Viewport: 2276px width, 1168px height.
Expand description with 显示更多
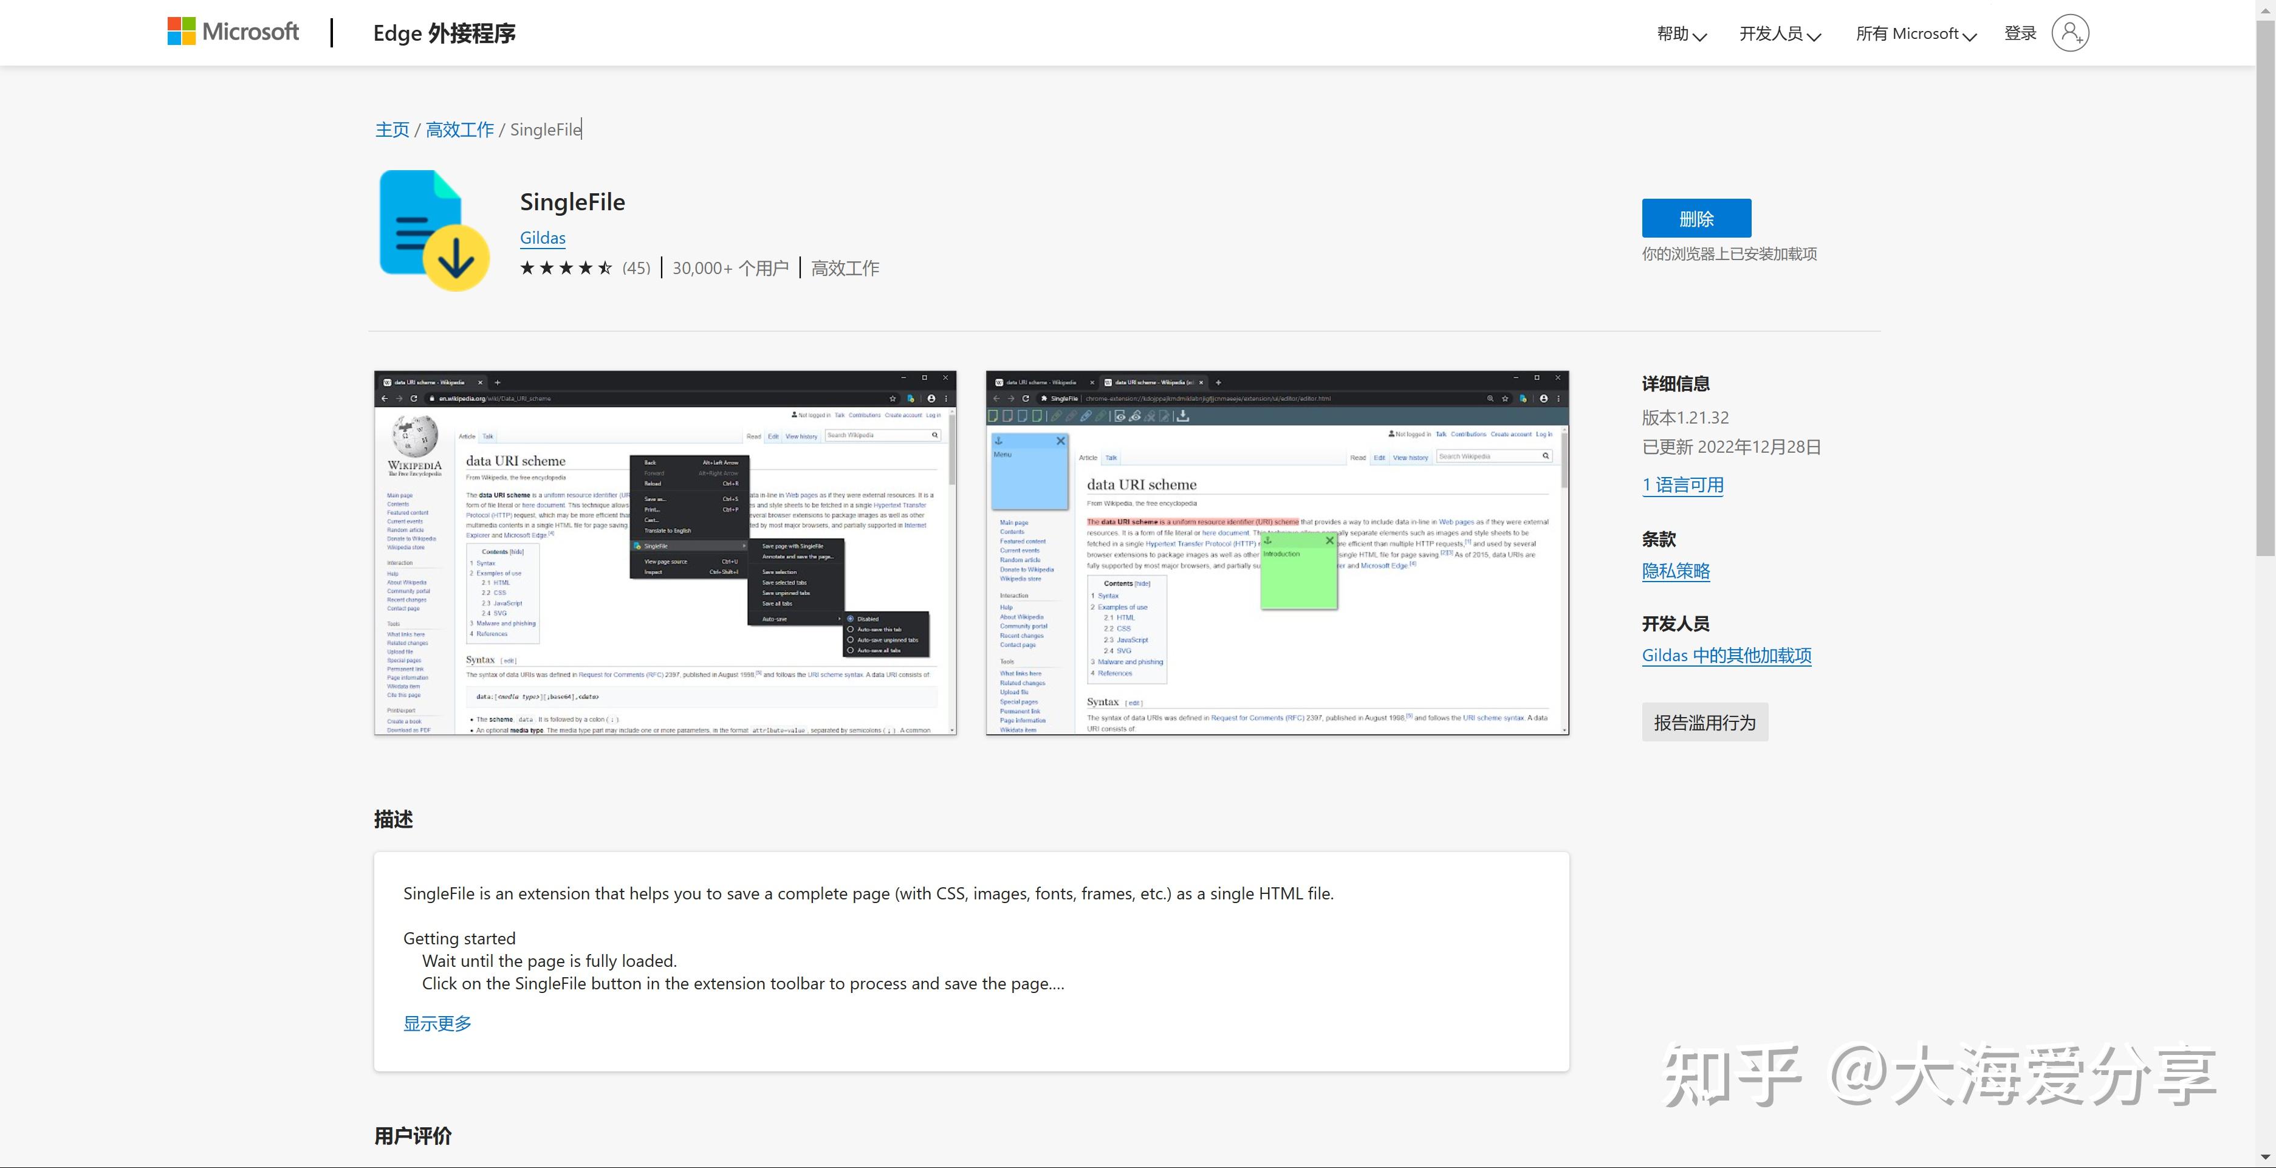pos(437,1023)
